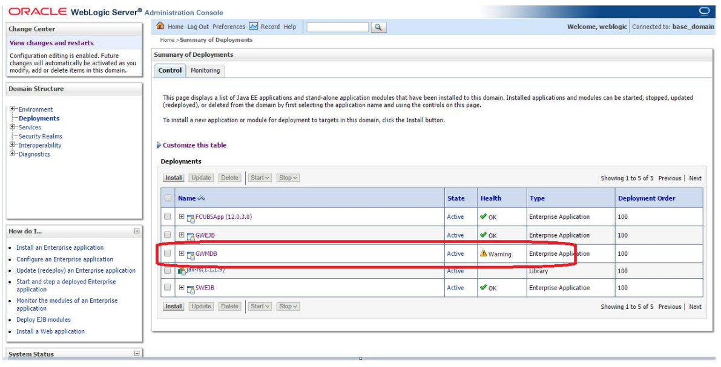Open View changes and restarts link

[51, 43]
